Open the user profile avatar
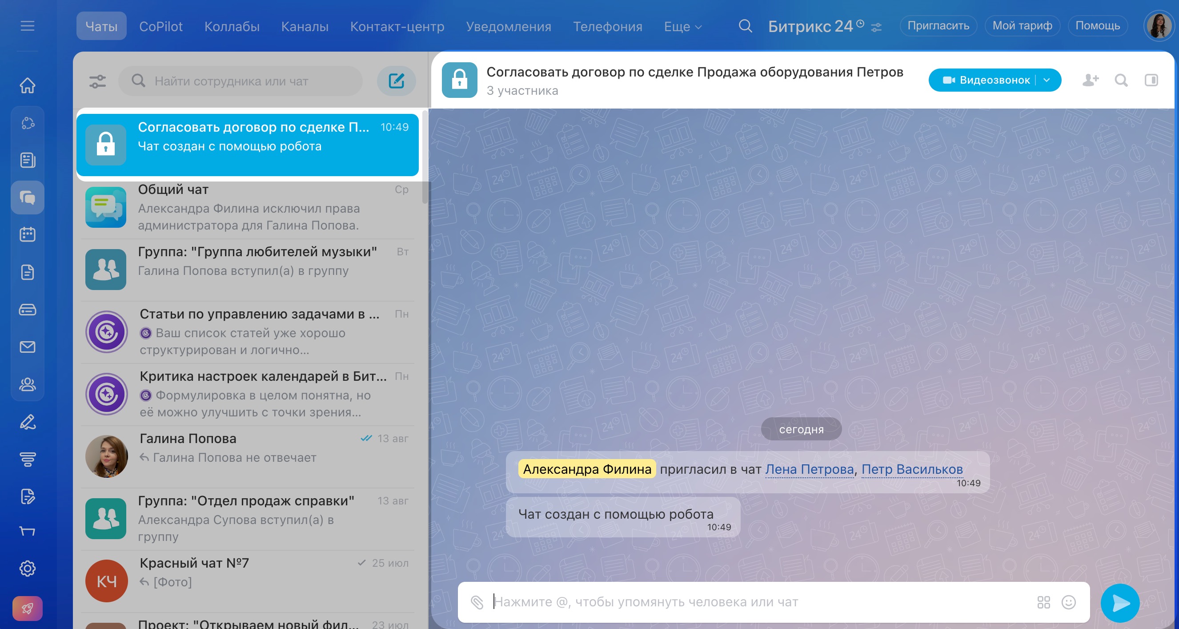This screenshot has height=629, width=1179. pyautogui.click(x=1159, y=26)
